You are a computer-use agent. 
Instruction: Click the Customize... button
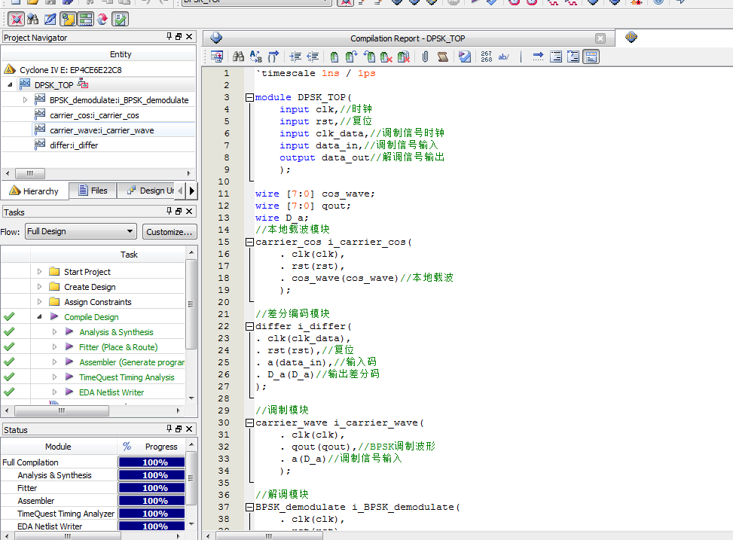click(x=170, y=231)
